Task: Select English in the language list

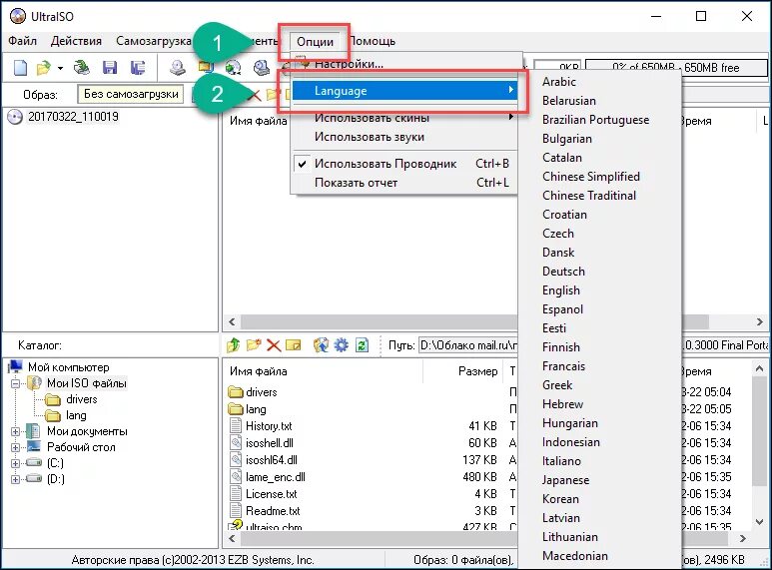Action: [561, 290]
